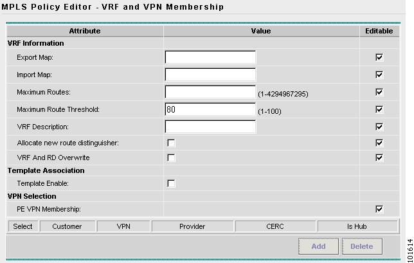The height and width of the screenshot is (263, 414).
Task: Uncheck Editable for Export Map
Action: pyautogui.click(x=379, y=57)
